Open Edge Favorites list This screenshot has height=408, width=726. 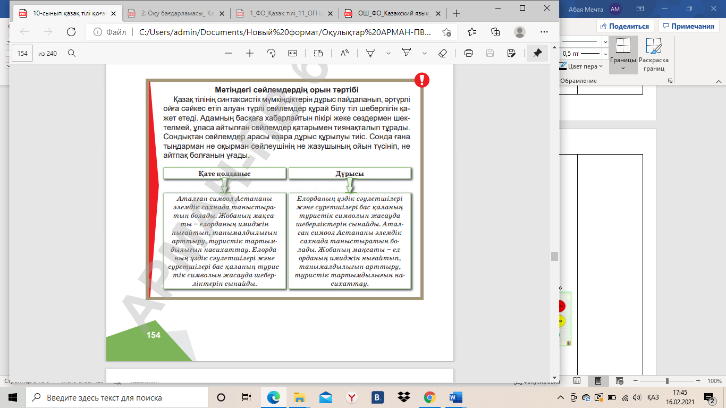coord(472,32)
